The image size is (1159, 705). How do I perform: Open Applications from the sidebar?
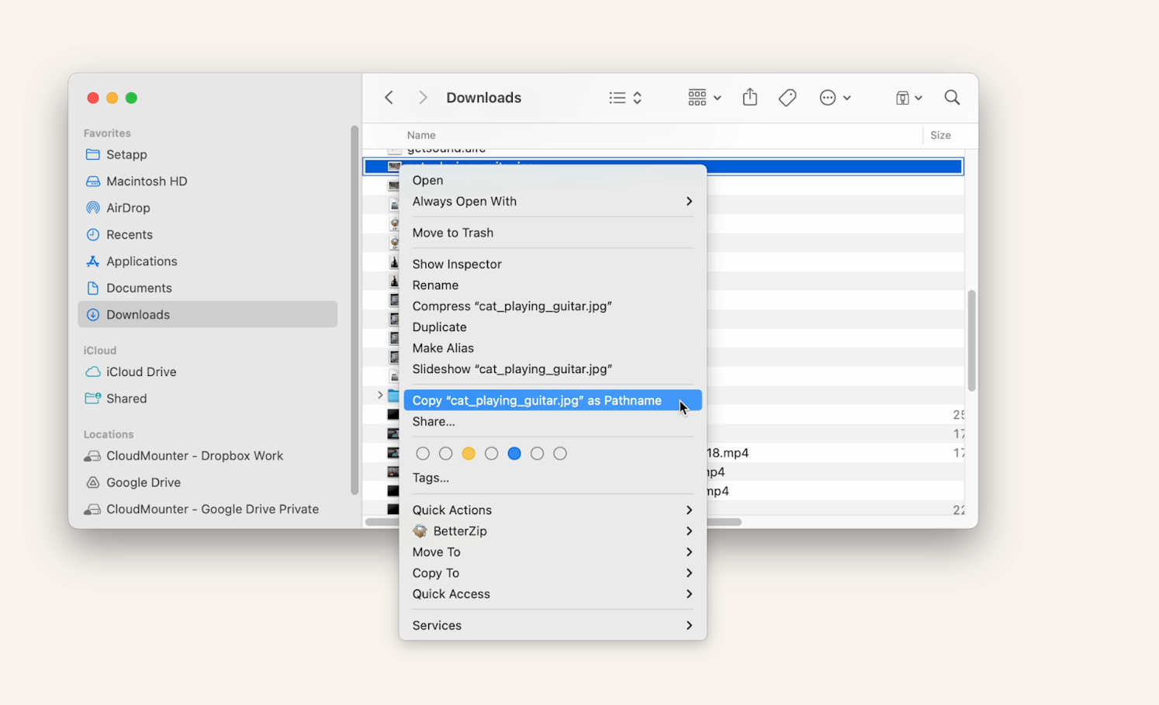(141, 261)
